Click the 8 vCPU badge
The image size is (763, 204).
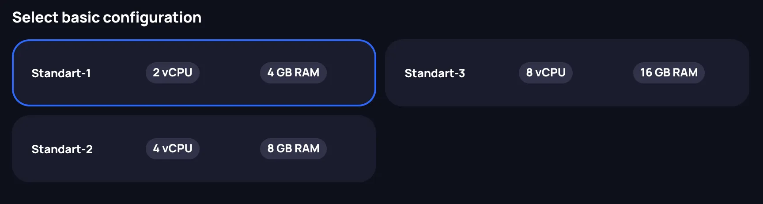(x=545, y=73)
